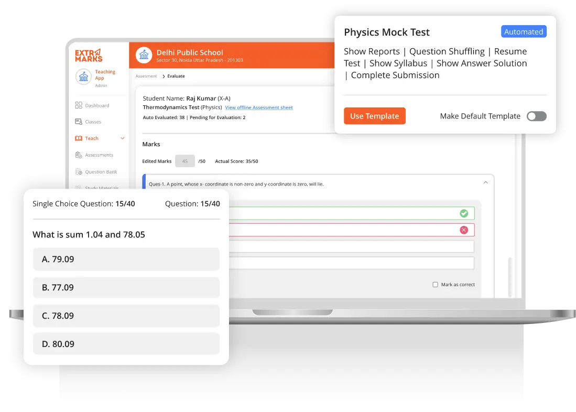Click the Edited Marks input field
The height and width of the screenshot is (412, 576).
coord(185,161)
